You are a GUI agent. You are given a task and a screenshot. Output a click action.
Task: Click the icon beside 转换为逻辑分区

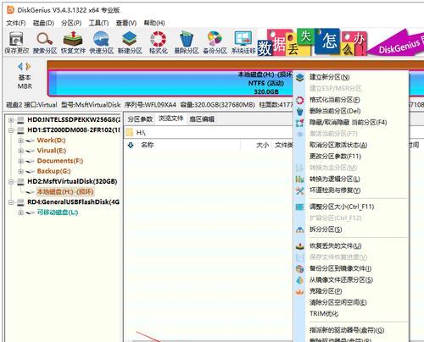300,179
